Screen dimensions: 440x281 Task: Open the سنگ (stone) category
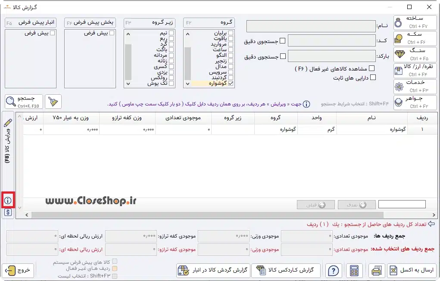pyautogui.click(x=415, y=54)
